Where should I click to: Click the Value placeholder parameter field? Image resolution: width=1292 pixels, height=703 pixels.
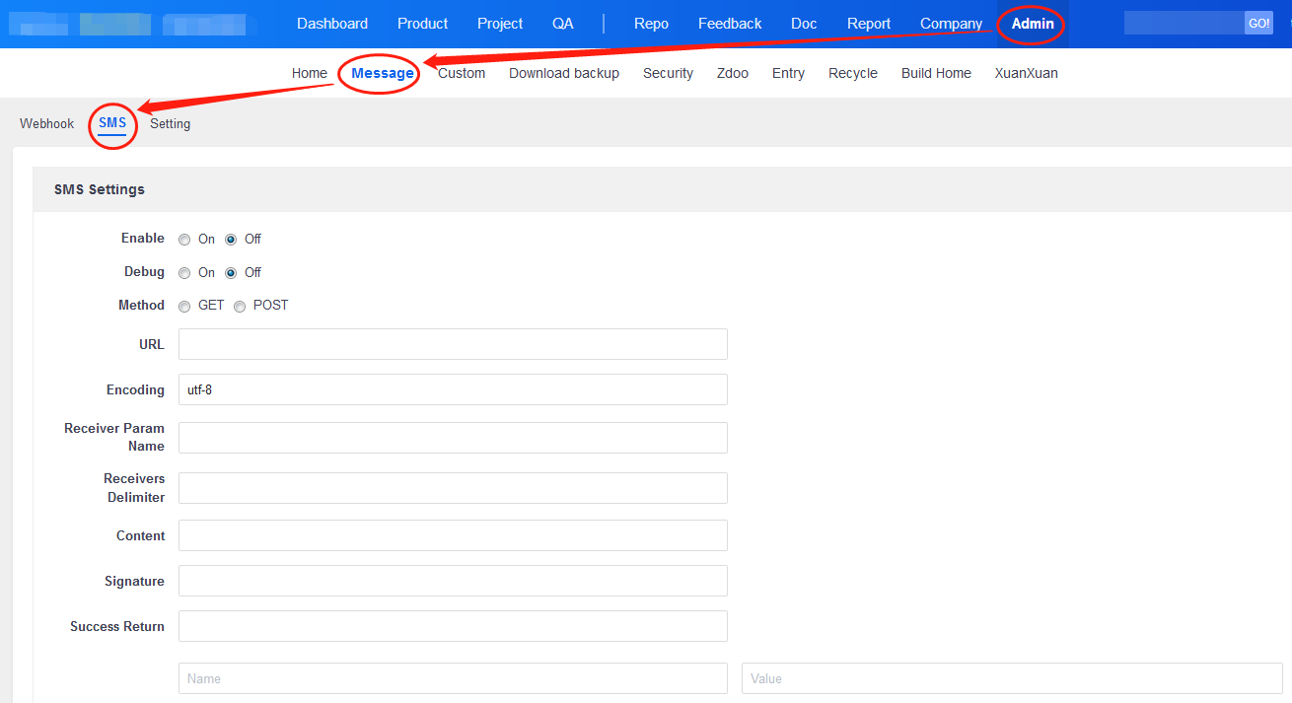coord(1012,678)
